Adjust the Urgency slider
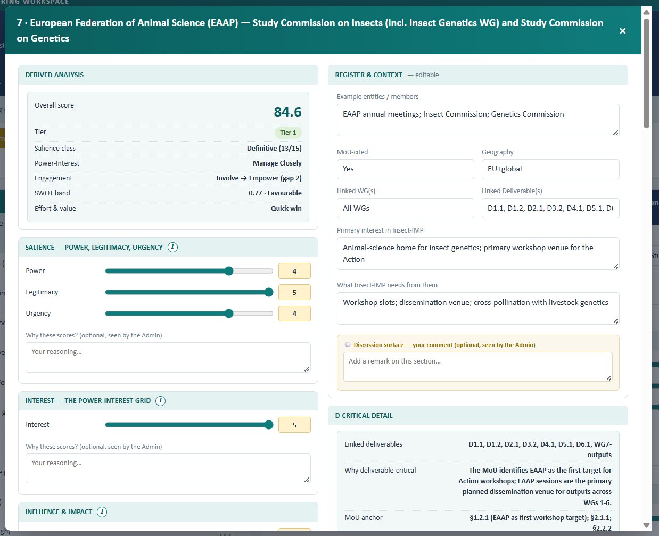This screenshot has height=536, width=659. [189, 314]
